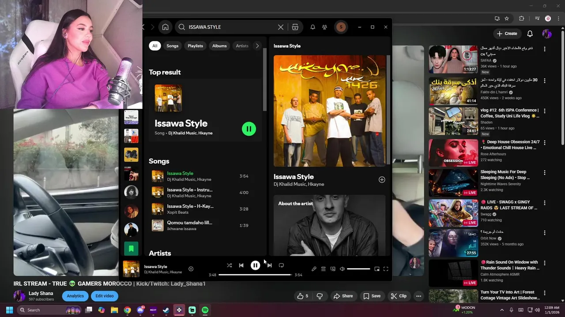The width and height of the screenshot is (565, 317).
Task: Open Chrome media control icon
Action: coord(537,18)
